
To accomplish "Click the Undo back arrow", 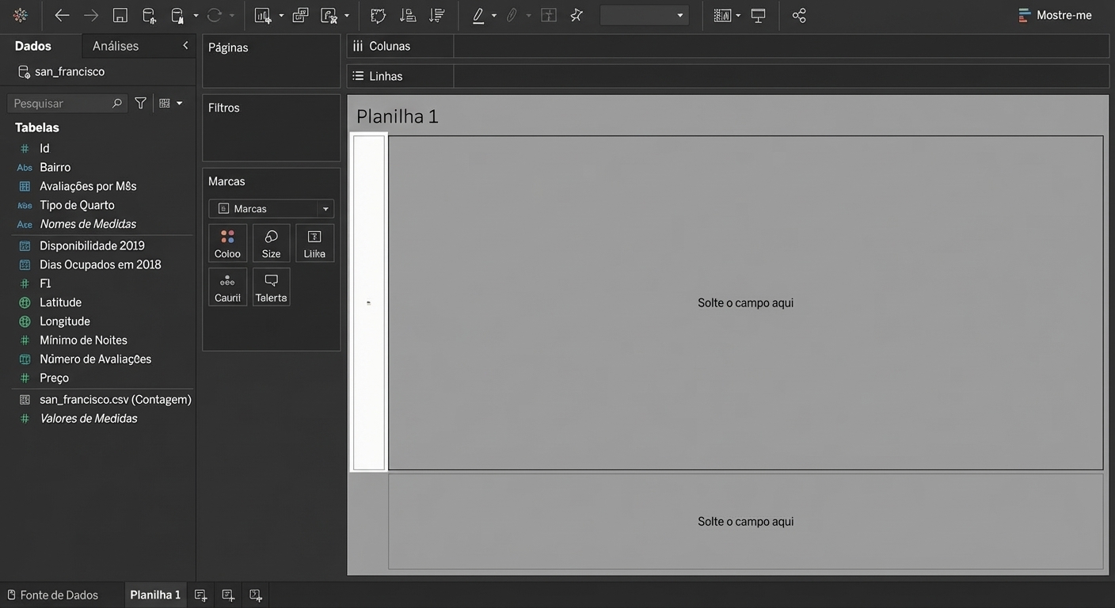I will [x=62, y=16].
